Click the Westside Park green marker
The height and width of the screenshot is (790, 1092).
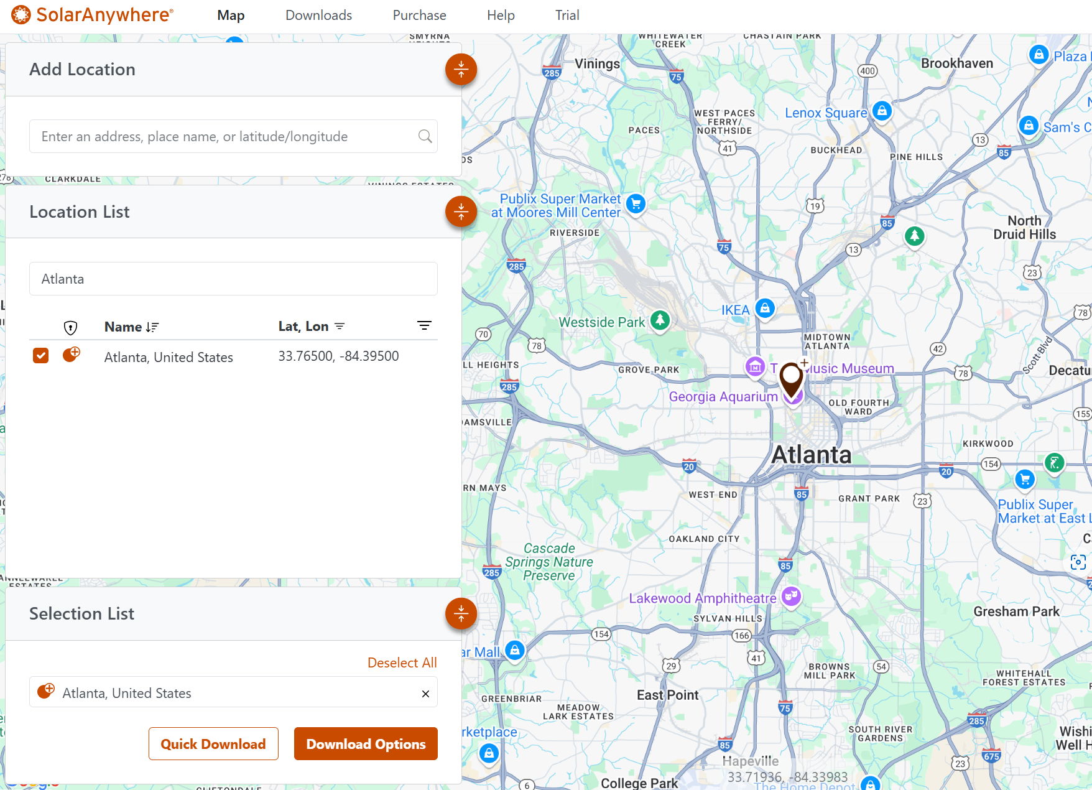[660, 321]
